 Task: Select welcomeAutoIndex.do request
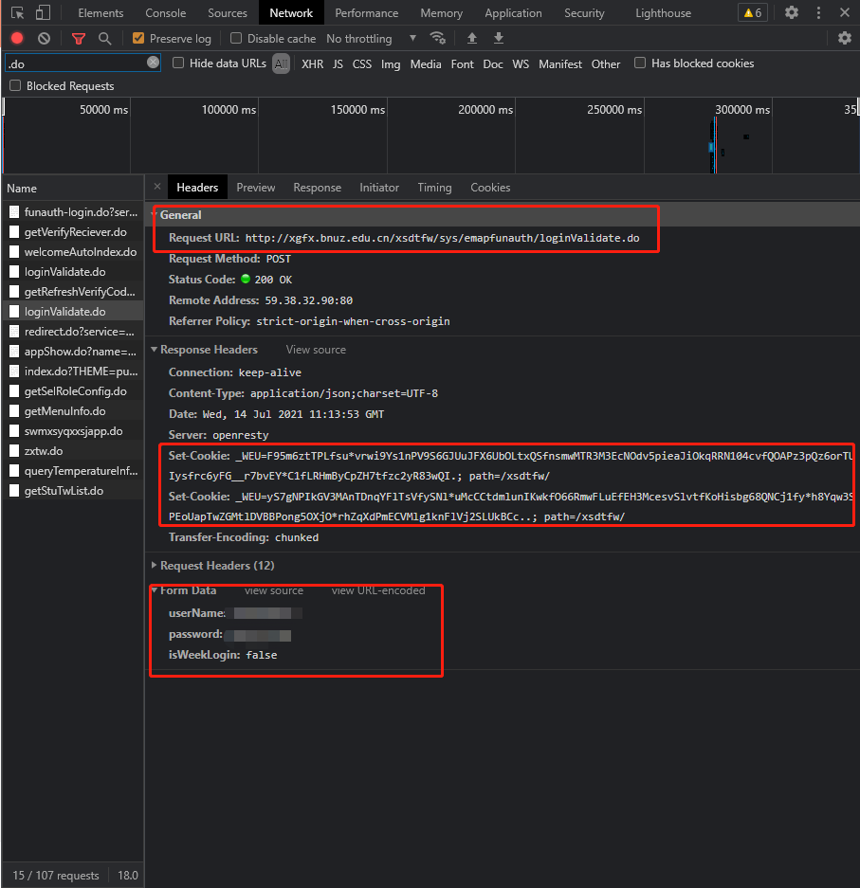72,252
